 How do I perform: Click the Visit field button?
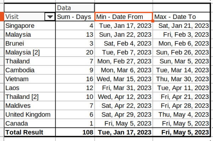pos(24,17)
